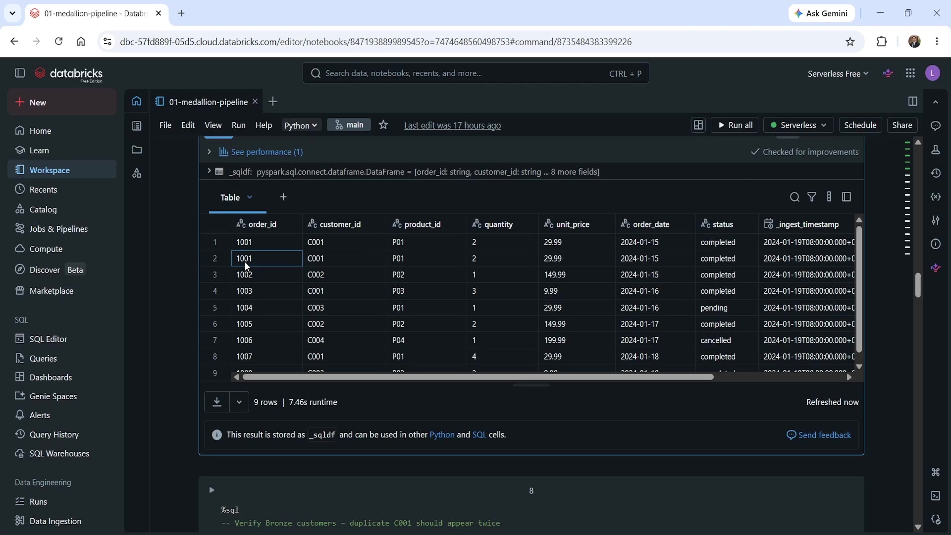Open the Edit menu
The image size is (951, 535).
(x=188, y=125)
